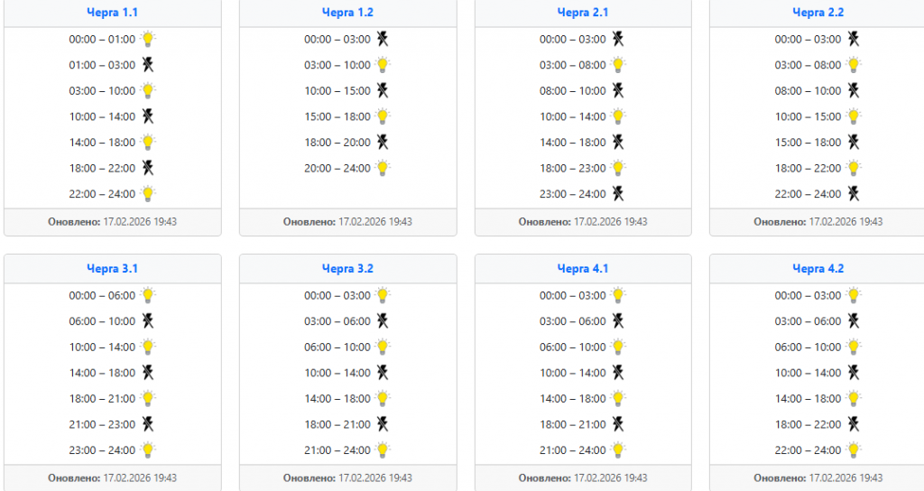Viewport: 924px width, 491px height.
Task: Click the power-off icon for Черга 1.2 10:00 – 15:00
Action: 383,90
